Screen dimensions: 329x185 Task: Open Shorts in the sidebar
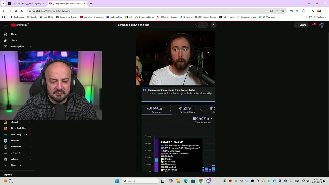tap(14, 40)
